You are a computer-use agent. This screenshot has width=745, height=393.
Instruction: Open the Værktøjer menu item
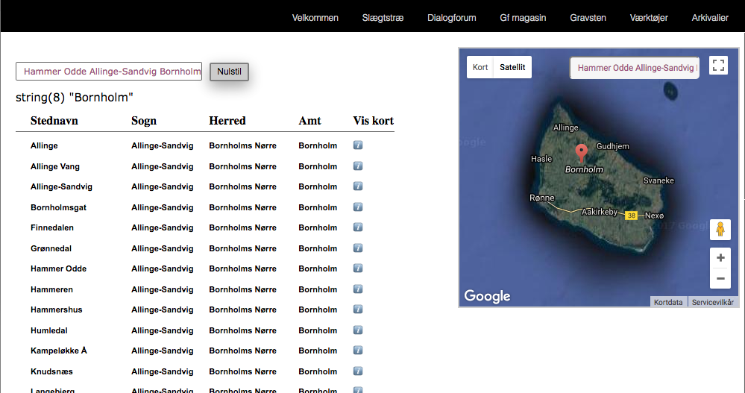(649, 18)
